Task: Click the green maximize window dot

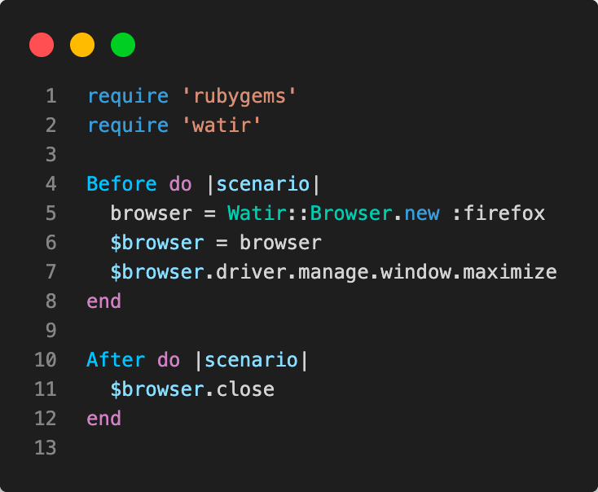Action: pyautogui.click(x=123, y=45)
